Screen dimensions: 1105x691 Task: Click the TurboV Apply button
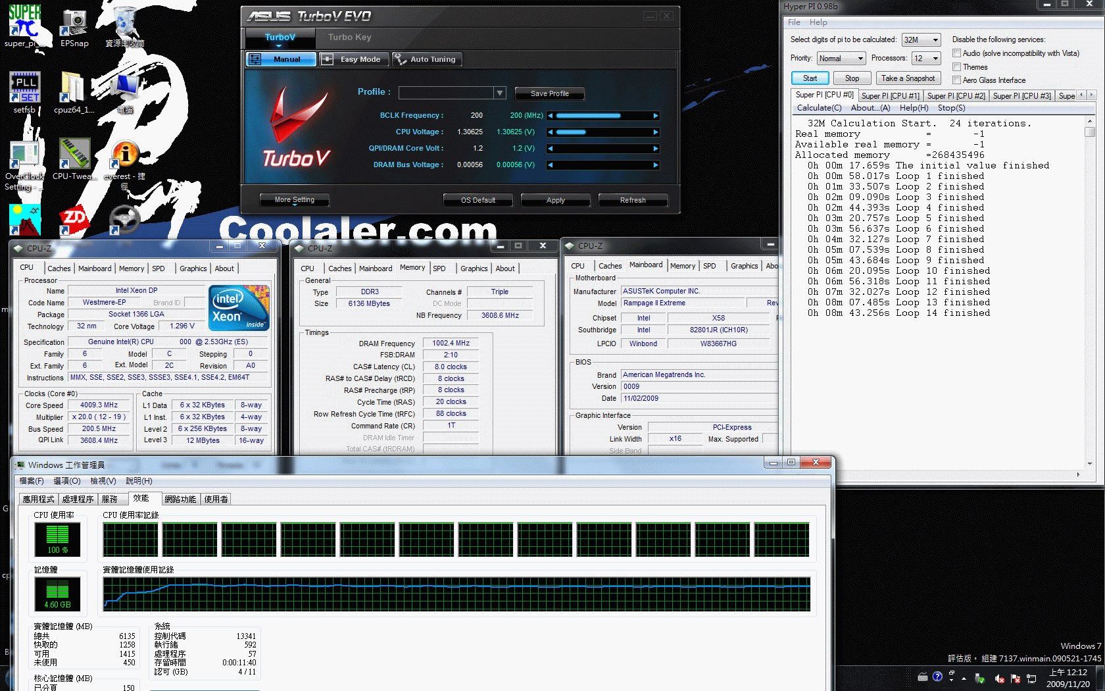tap(555, 200)
